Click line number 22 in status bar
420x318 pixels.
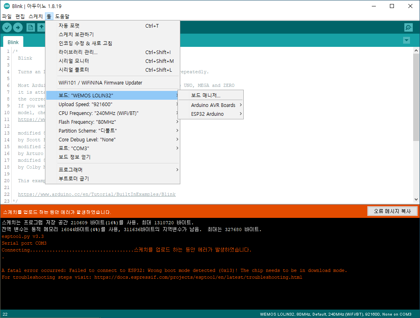point(5,314)
